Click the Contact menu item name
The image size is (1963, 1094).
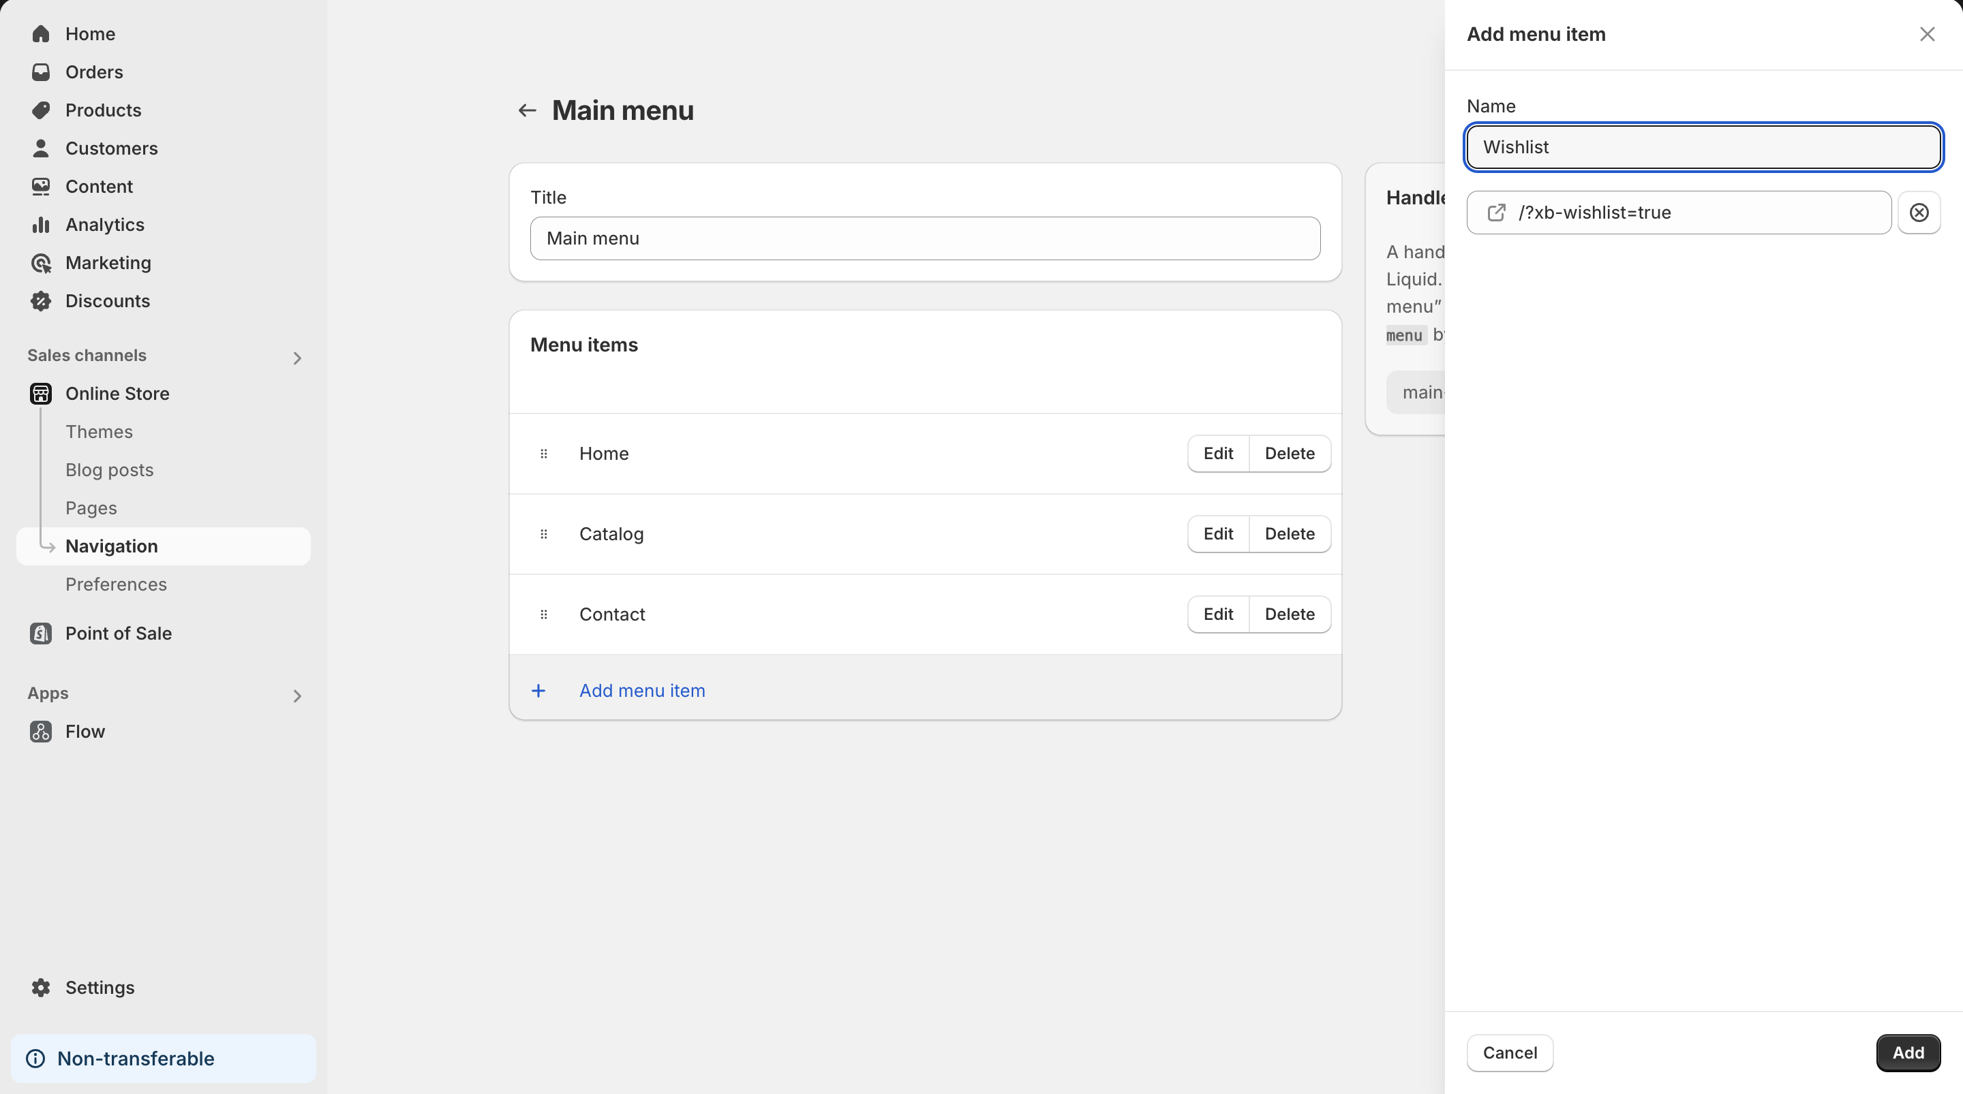pyautogui.click(x=612, y=614)
